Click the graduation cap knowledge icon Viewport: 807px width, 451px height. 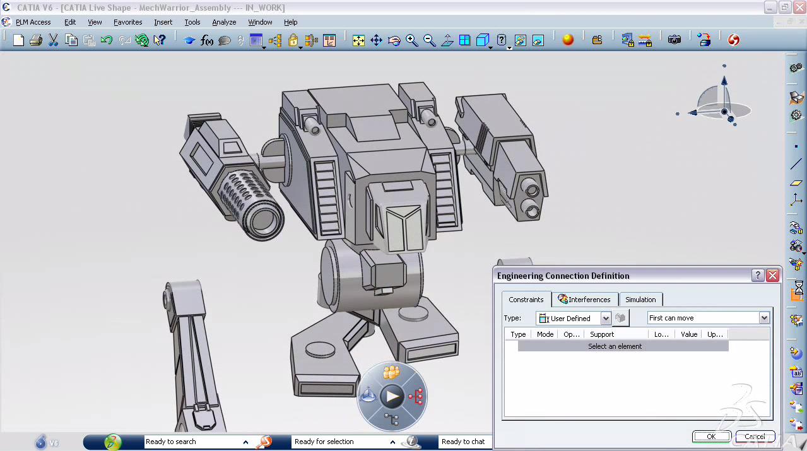[x=189, y=40]
